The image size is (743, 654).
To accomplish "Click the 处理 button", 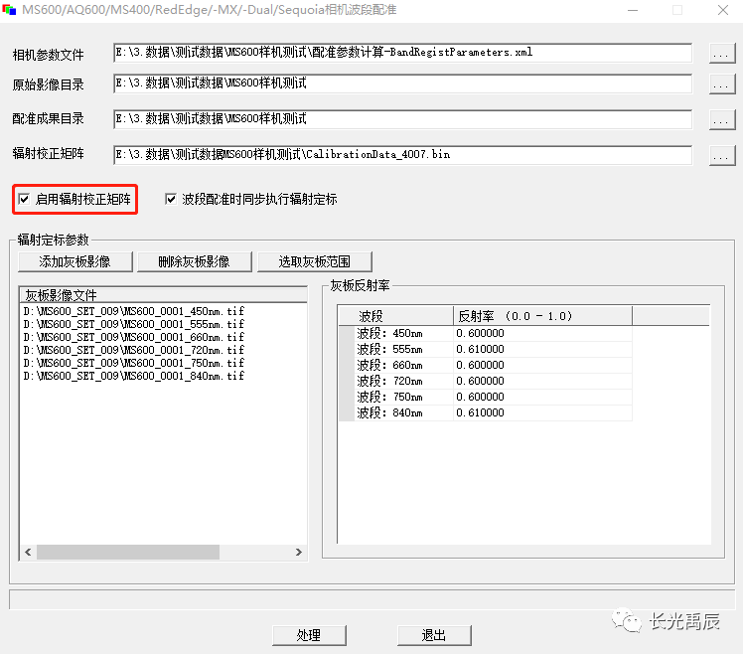I will (308, 635).
